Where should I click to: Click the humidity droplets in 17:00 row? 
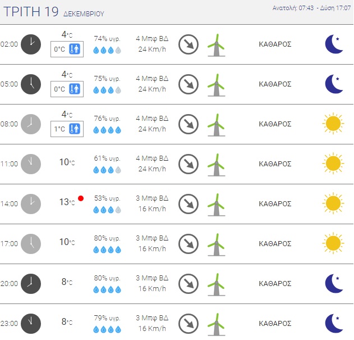107,250
